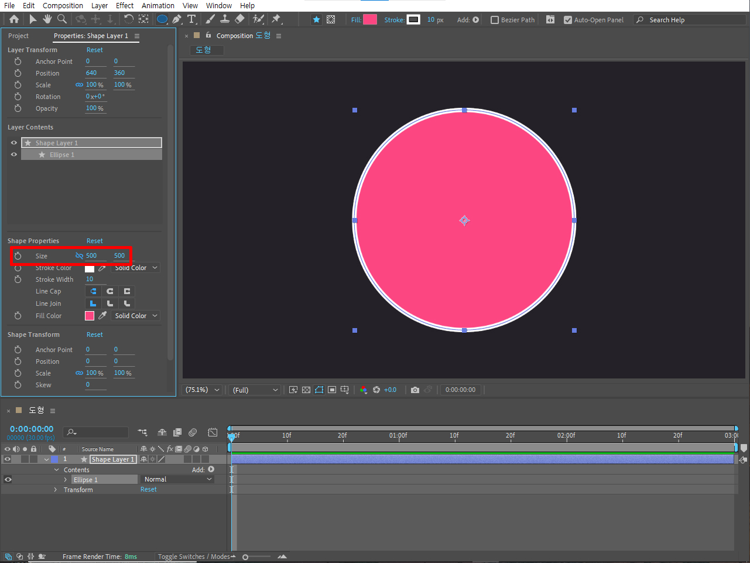The height and width of the screenshot is (563, 750).
Task: Select the Pan Behind anchor point tool
Action: 143,19
